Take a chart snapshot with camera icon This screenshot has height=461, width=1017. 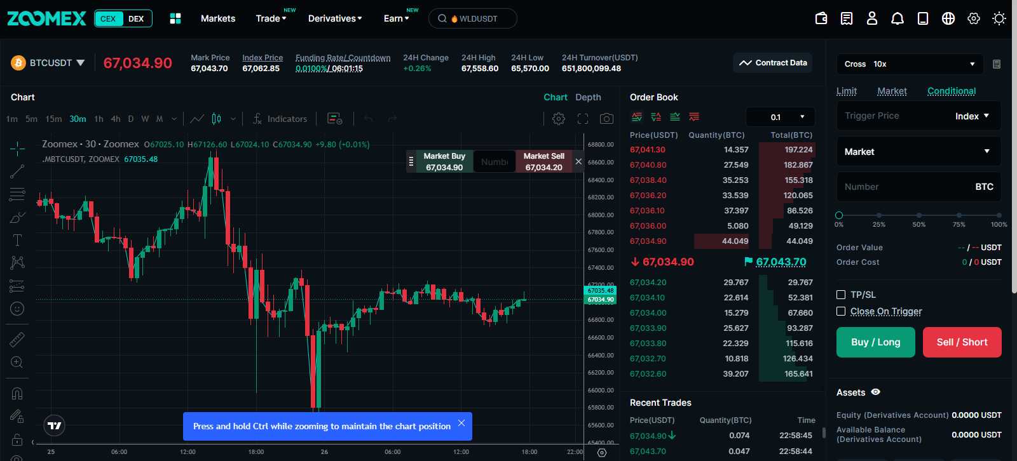click(607, 119)
